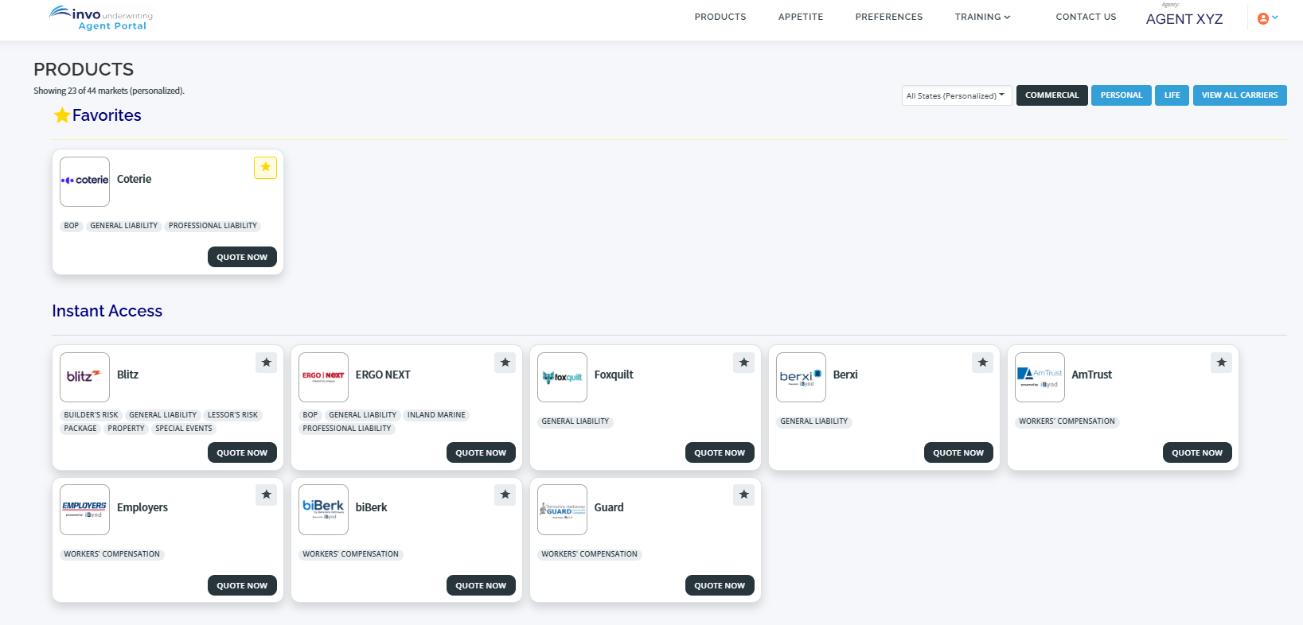Click the AmTrust carrier logo
Screen dimensions: 1303x625
coord(1040,377)
